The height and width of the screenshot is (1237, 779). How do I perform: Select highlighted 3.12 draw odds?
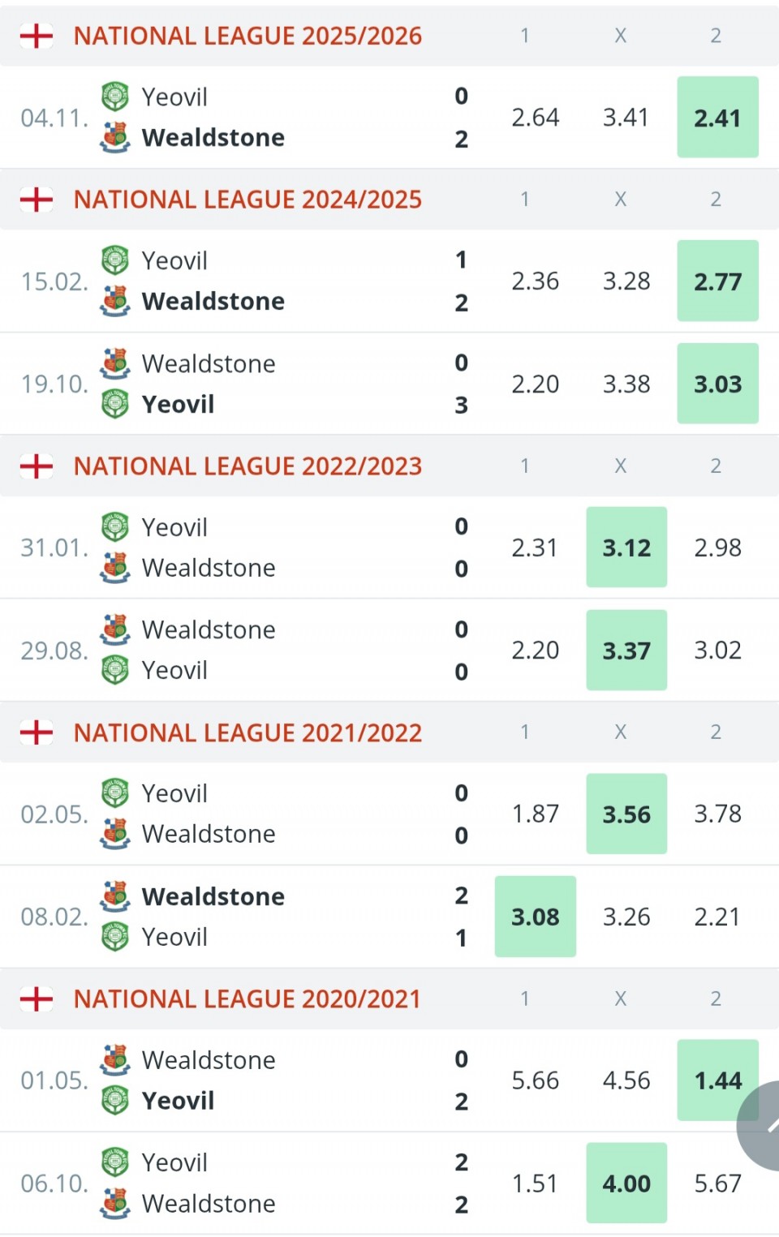click(x=626, y=548)
